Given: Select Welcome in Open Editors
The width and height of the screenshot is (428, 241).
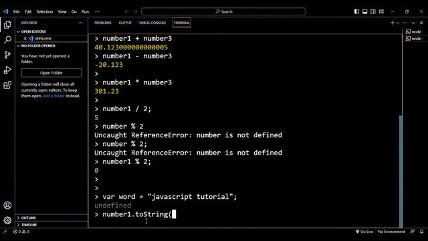Looking at the screenshot, I should 43,39.
